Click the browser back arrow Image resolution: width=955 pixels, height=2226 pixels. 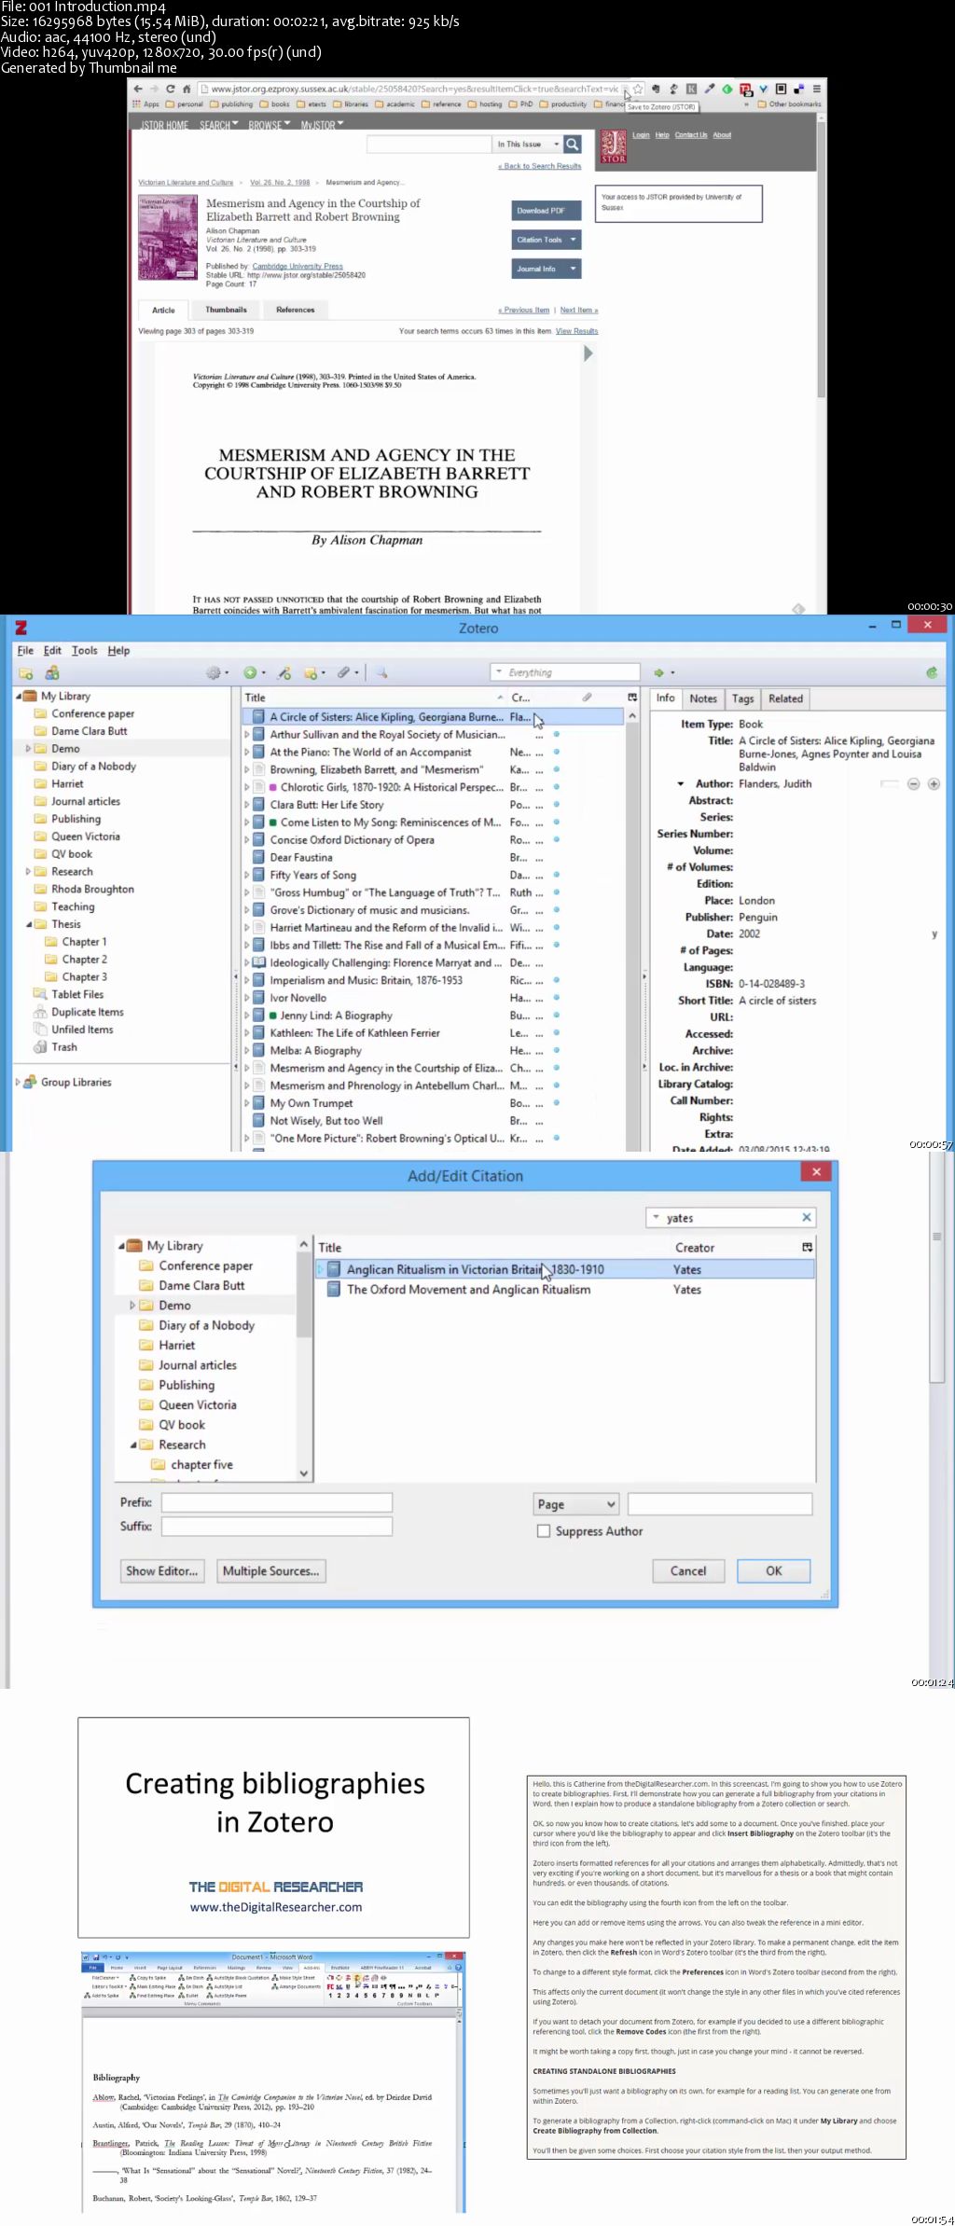[x=138, y=90]
